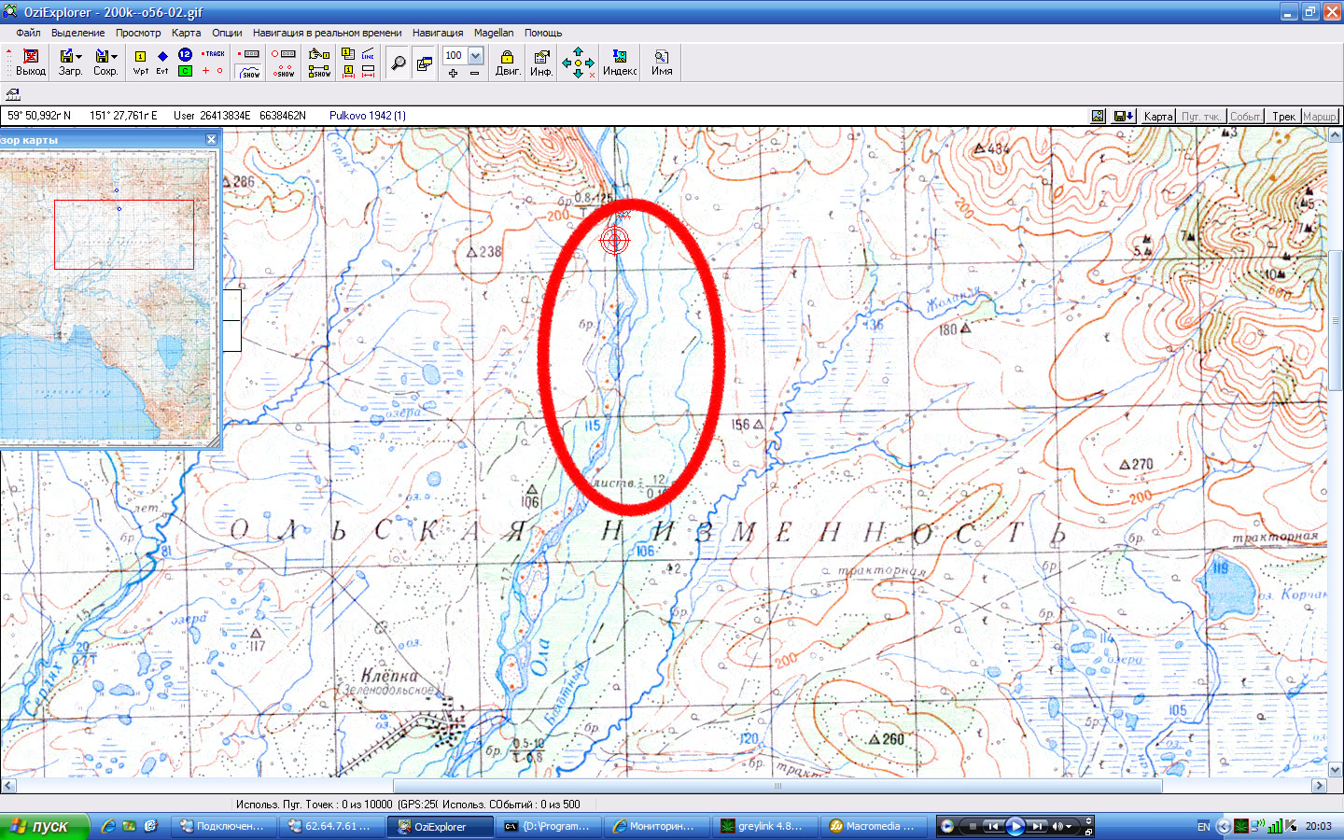Click the Имя name search icon
Image resolution: width=1344 pixels, height=840 pixels.
click(x=662, y=63)
